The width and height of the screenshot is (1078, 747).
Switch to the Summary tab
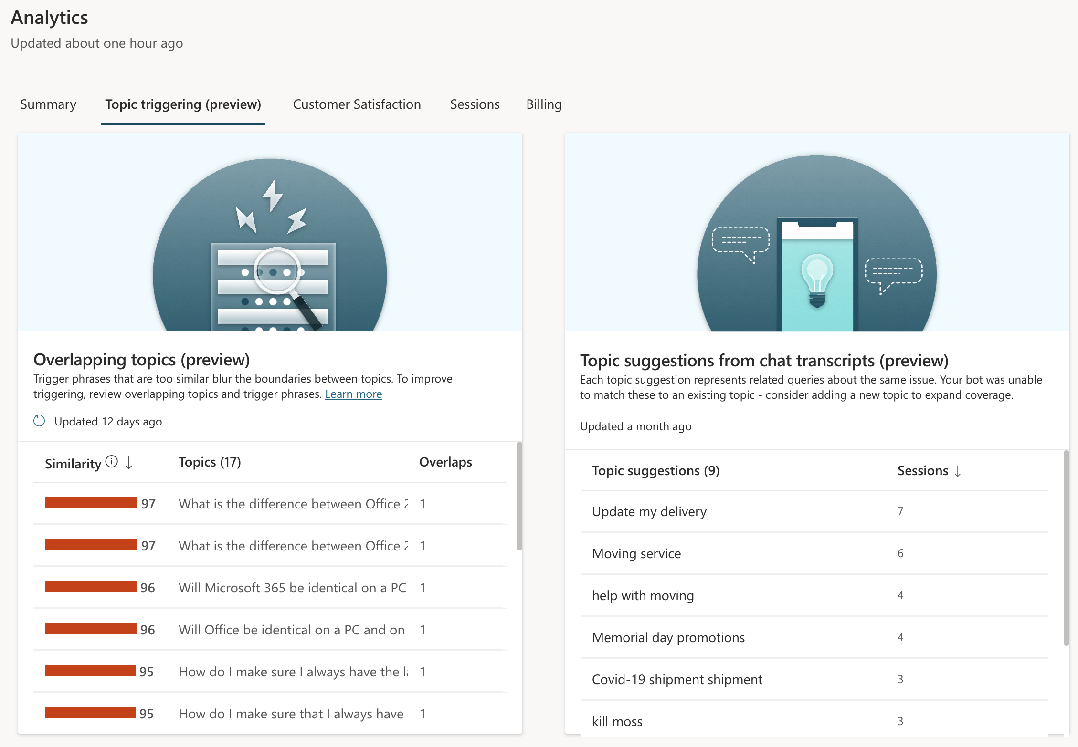pos(48,104)
